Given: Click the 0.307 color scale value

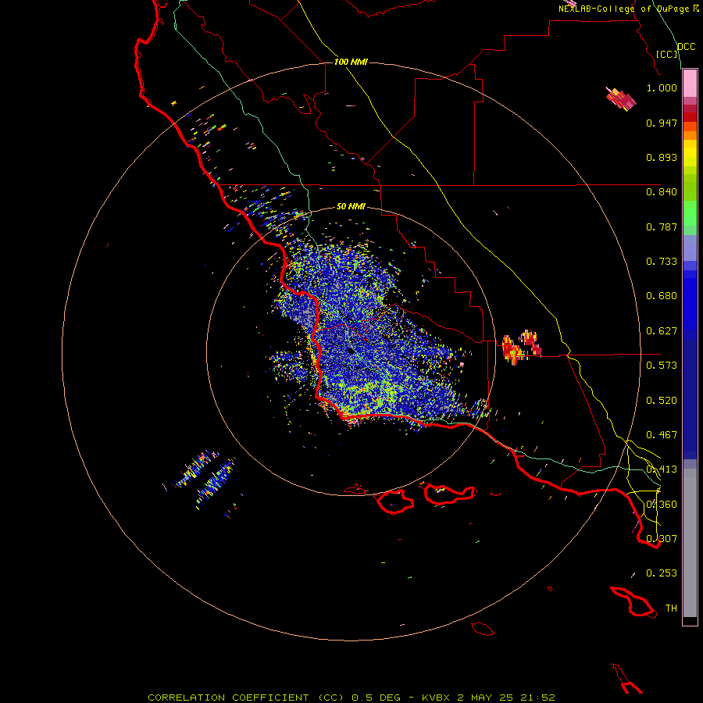Looking at the screenshot, I should click(x=662, y=539).
